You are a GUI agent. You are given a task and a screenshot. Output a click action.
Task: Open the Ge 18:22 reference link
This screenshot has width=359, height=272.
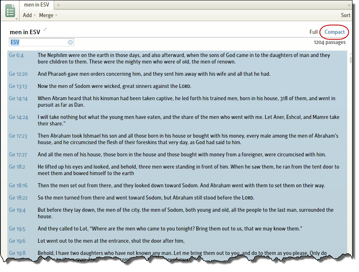(18, 198)
